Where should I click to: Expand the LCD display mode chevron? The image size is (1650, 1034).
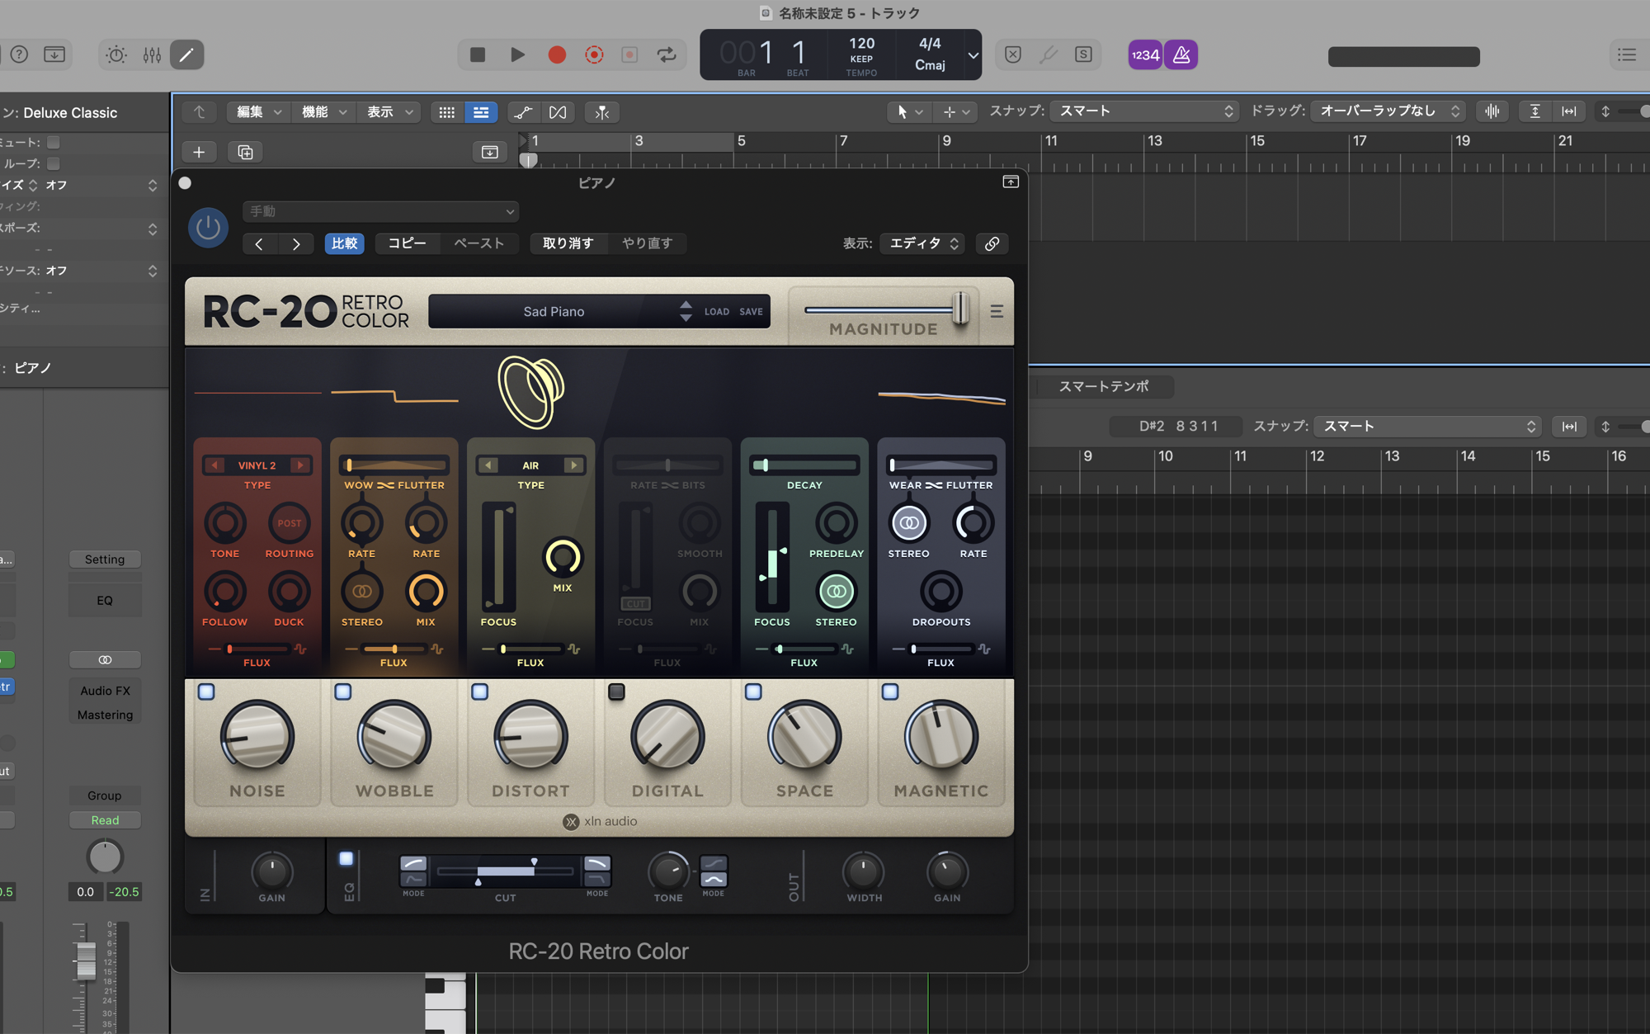973,55
